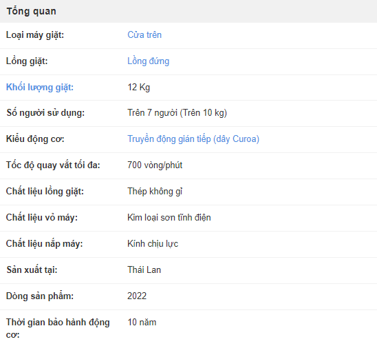
Task: Click the 'Thép không gỉ' value
Action: click(x=155, y=192)
